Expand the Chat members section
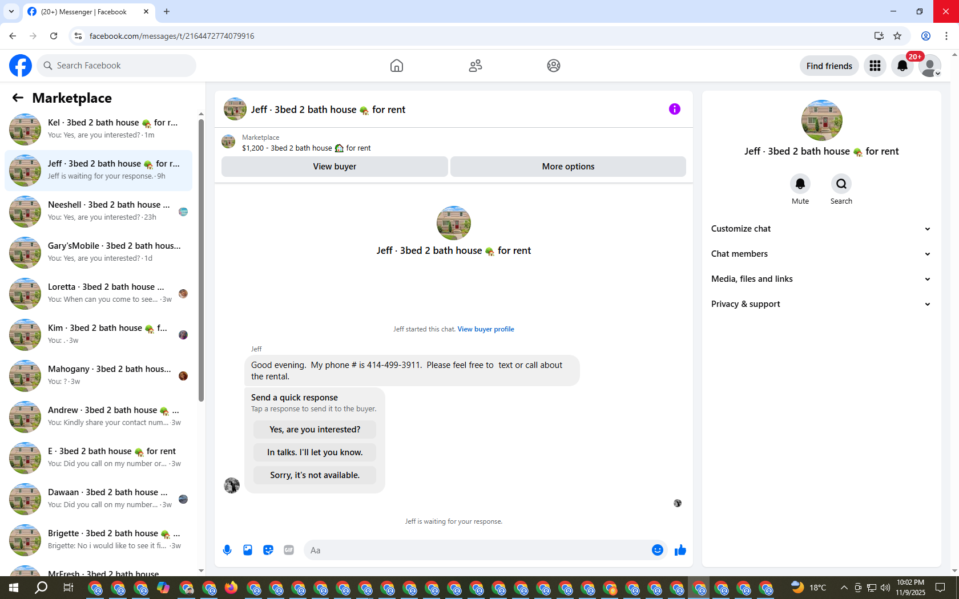The height and width of the screenshot is (599, 959). click(821, 254)
